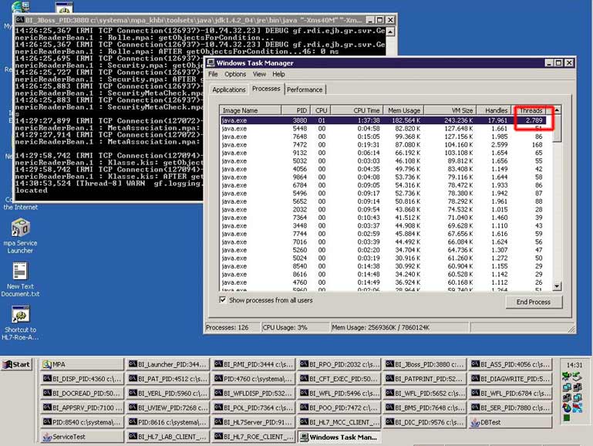Activate the BI_HL7Server taskbar button
The width and height of the screenshot is (593, 446).
click(254, 422)
